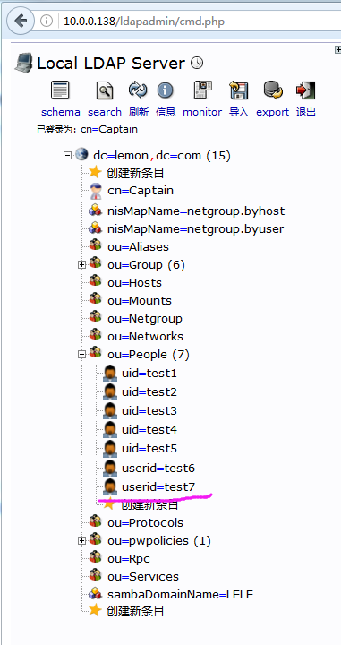
Task: Open the ou=People (7) entry
Action: (149, 355)
